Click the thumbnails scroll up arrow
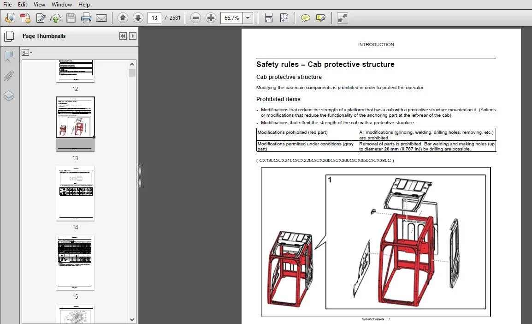 click(x=132, y=64)
